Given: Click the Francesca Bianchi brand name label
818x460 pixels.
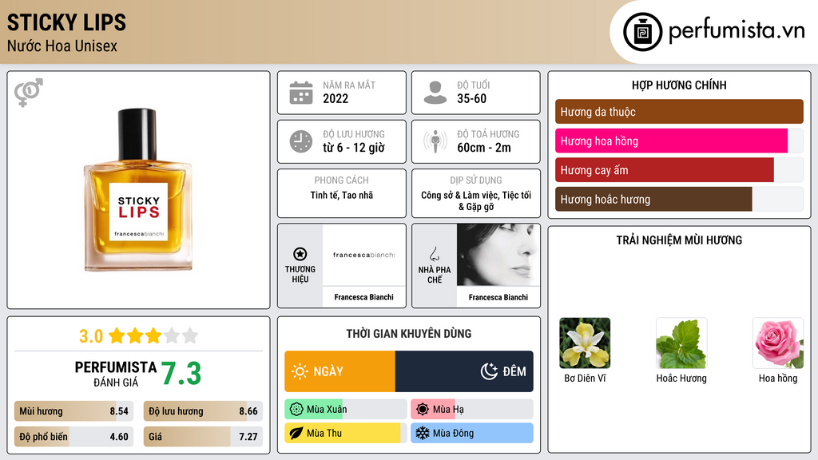Looking at the screenshot, I should tap(364, 297).
